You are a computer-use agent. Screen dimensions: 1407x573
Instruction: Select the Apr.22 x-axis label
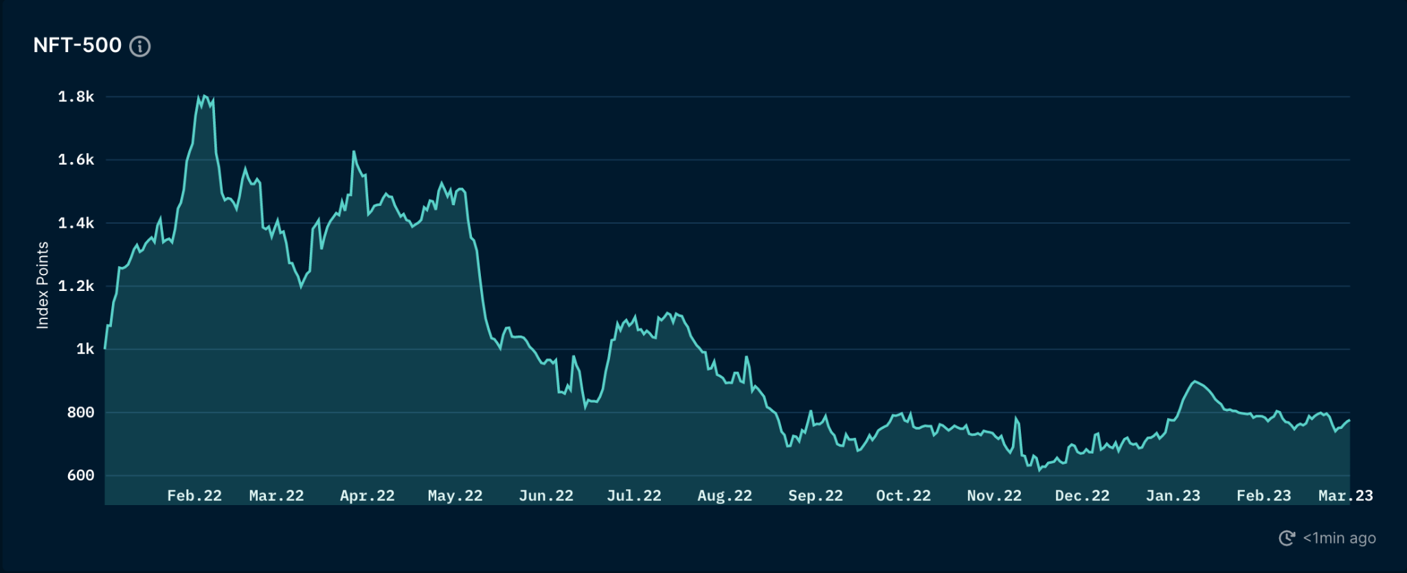click(367, 495)
